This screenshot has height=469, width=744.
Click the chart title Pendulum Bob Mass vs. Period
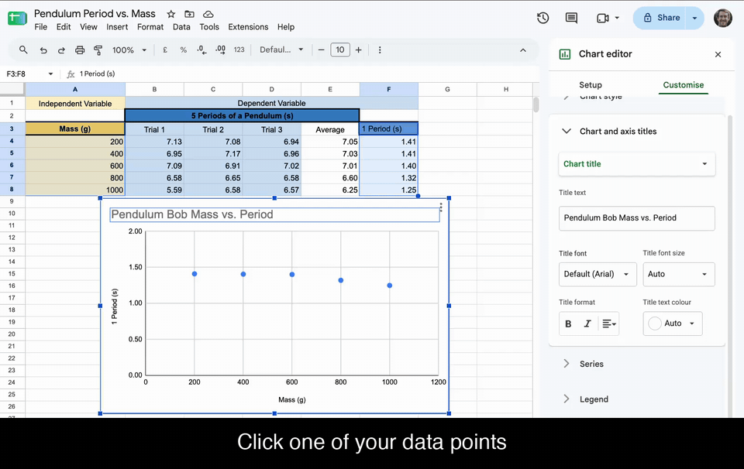(x=192, y=214)
